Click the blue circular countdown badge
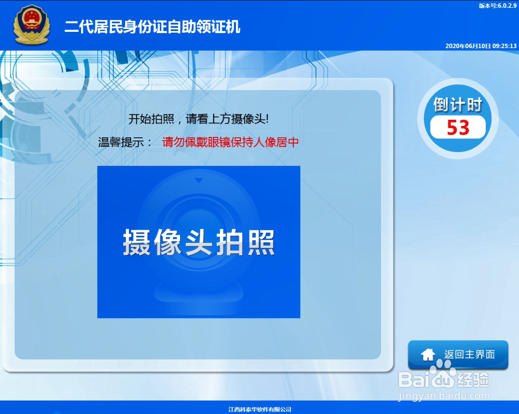Image resolution: width=519 pixels, height=414 pixels. (458, 117)
